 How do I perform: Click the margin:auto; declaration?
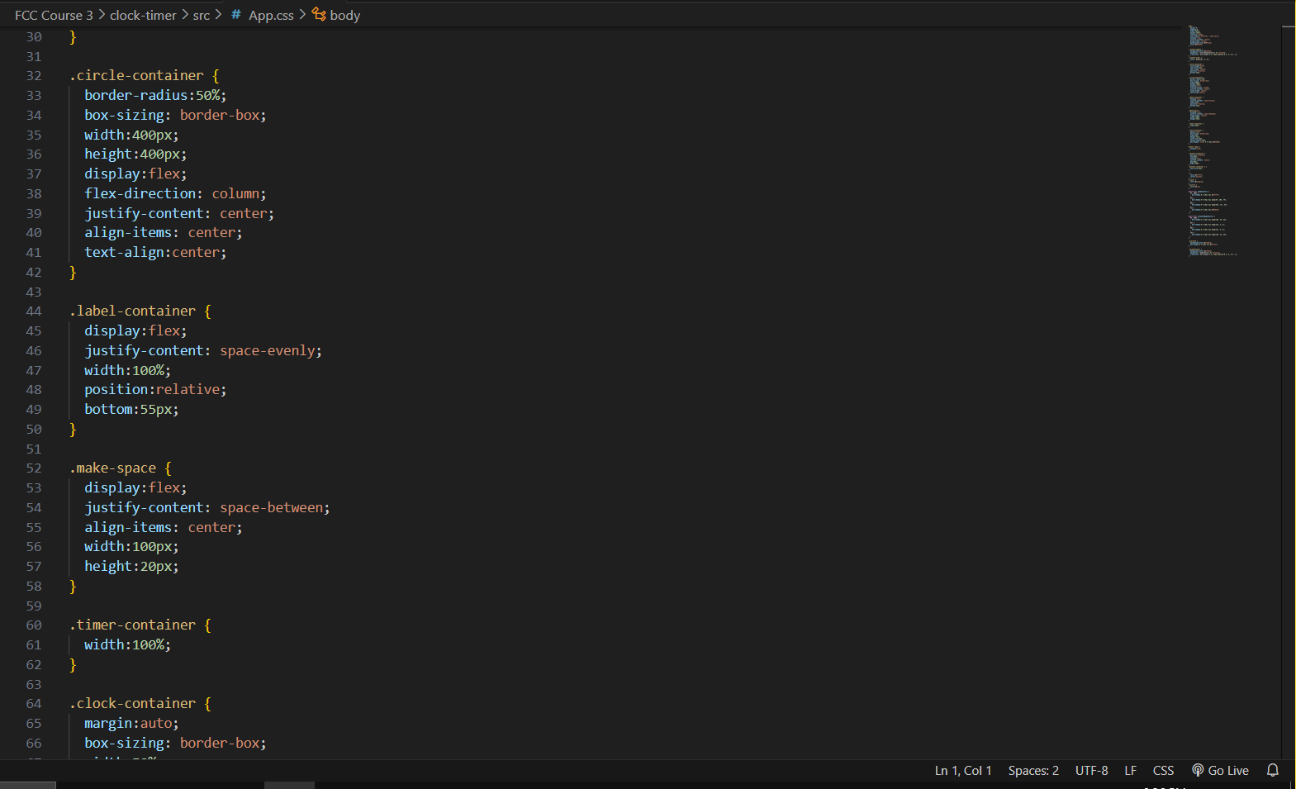click(131, 723)
